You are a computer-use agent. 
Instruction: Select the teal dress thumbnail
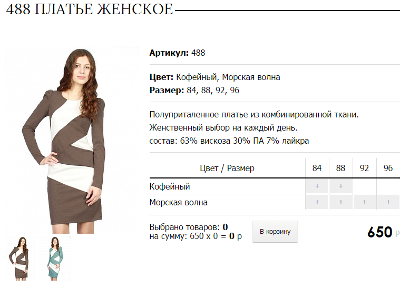(x=55, y=258)
